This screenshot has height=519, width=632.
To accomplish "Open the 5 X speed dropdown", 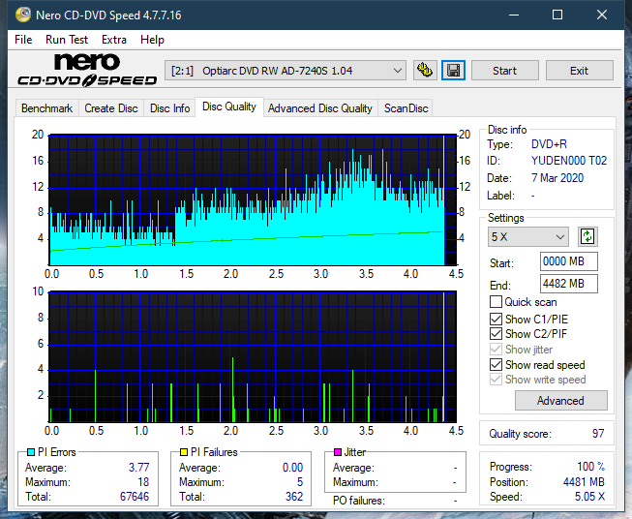I will [x=528, y=236].
